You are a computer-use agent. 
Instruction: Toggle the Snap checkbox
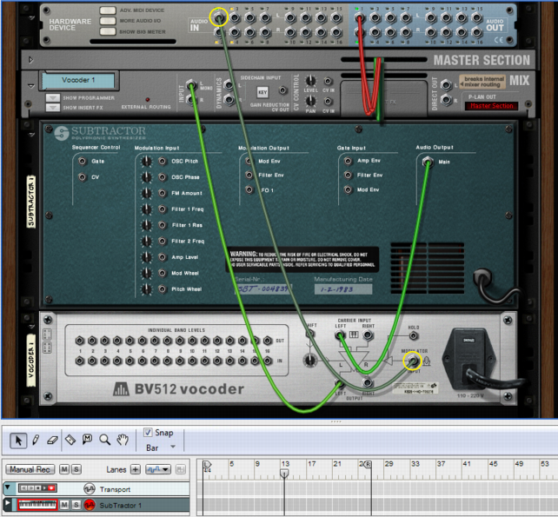(147, 433)
